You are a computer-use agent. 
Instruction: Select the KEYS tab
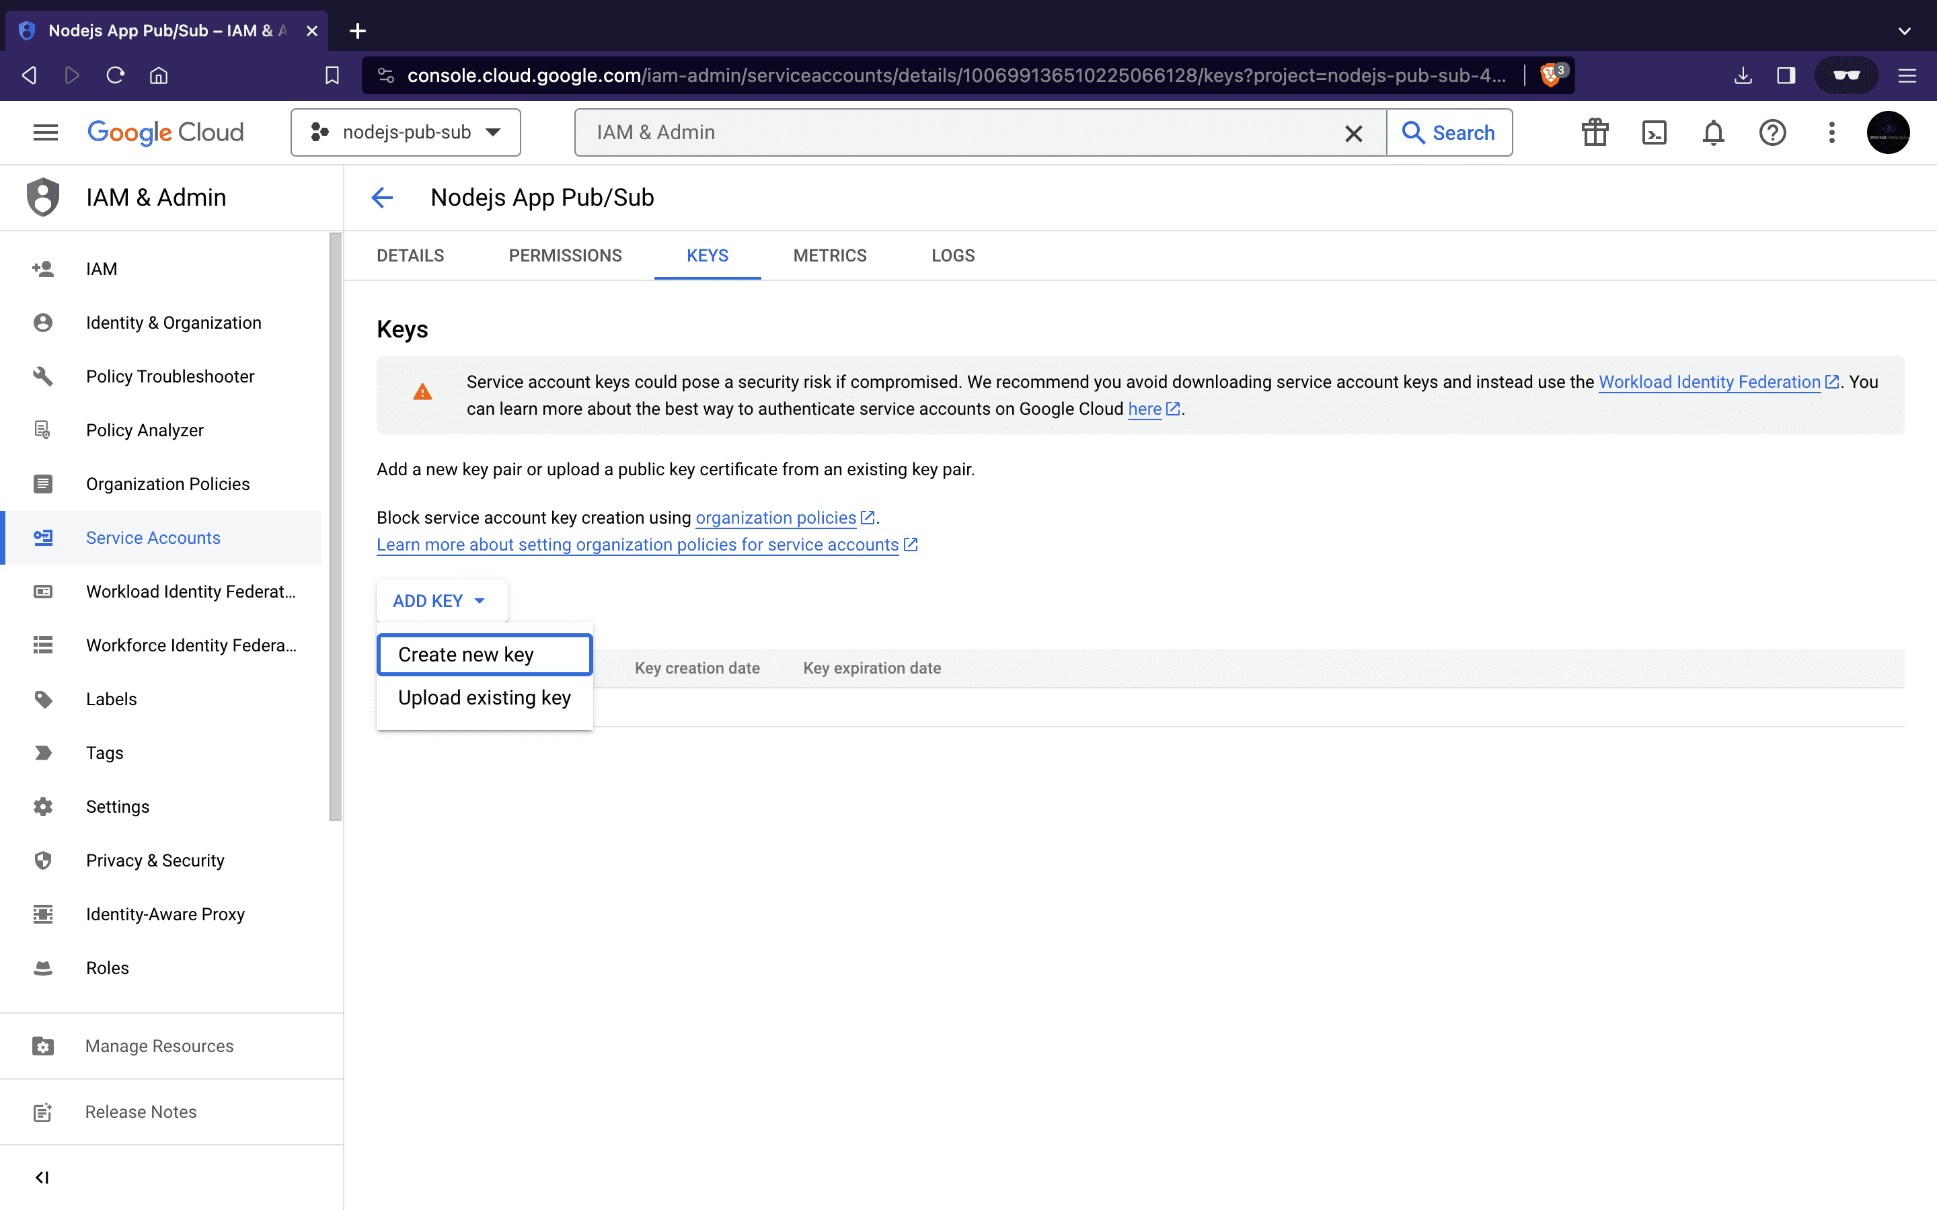pos(707,255)
